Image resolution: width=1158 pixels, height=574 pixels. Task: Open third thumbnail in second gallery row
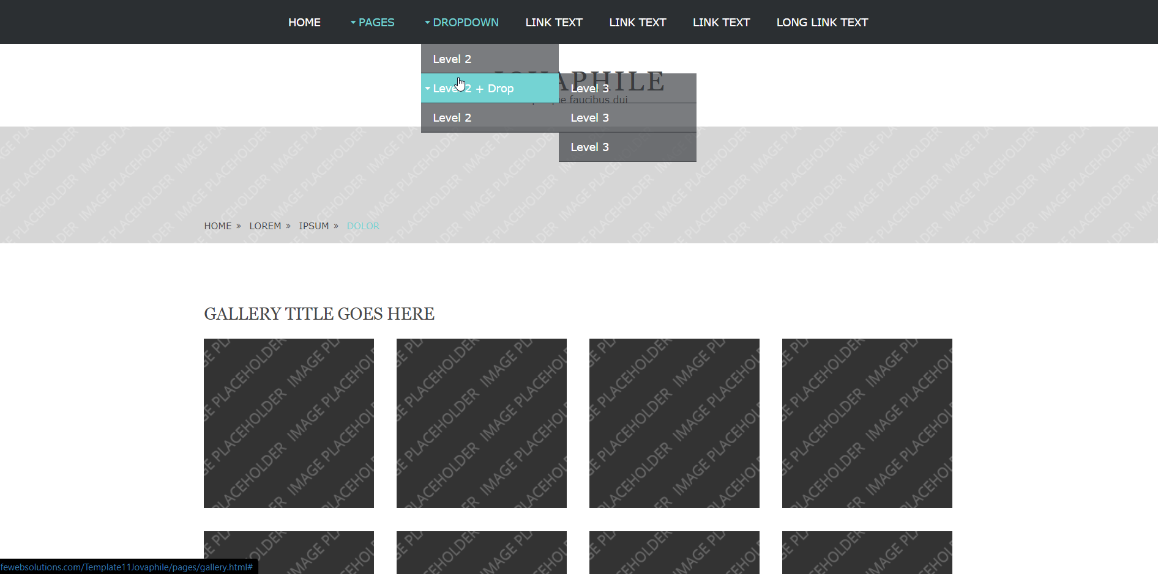point(674,553)
